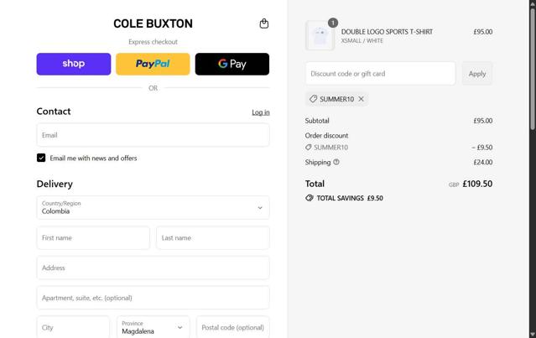Click the total savings tag icon
536x338 pixels.
tap(310, 198)
